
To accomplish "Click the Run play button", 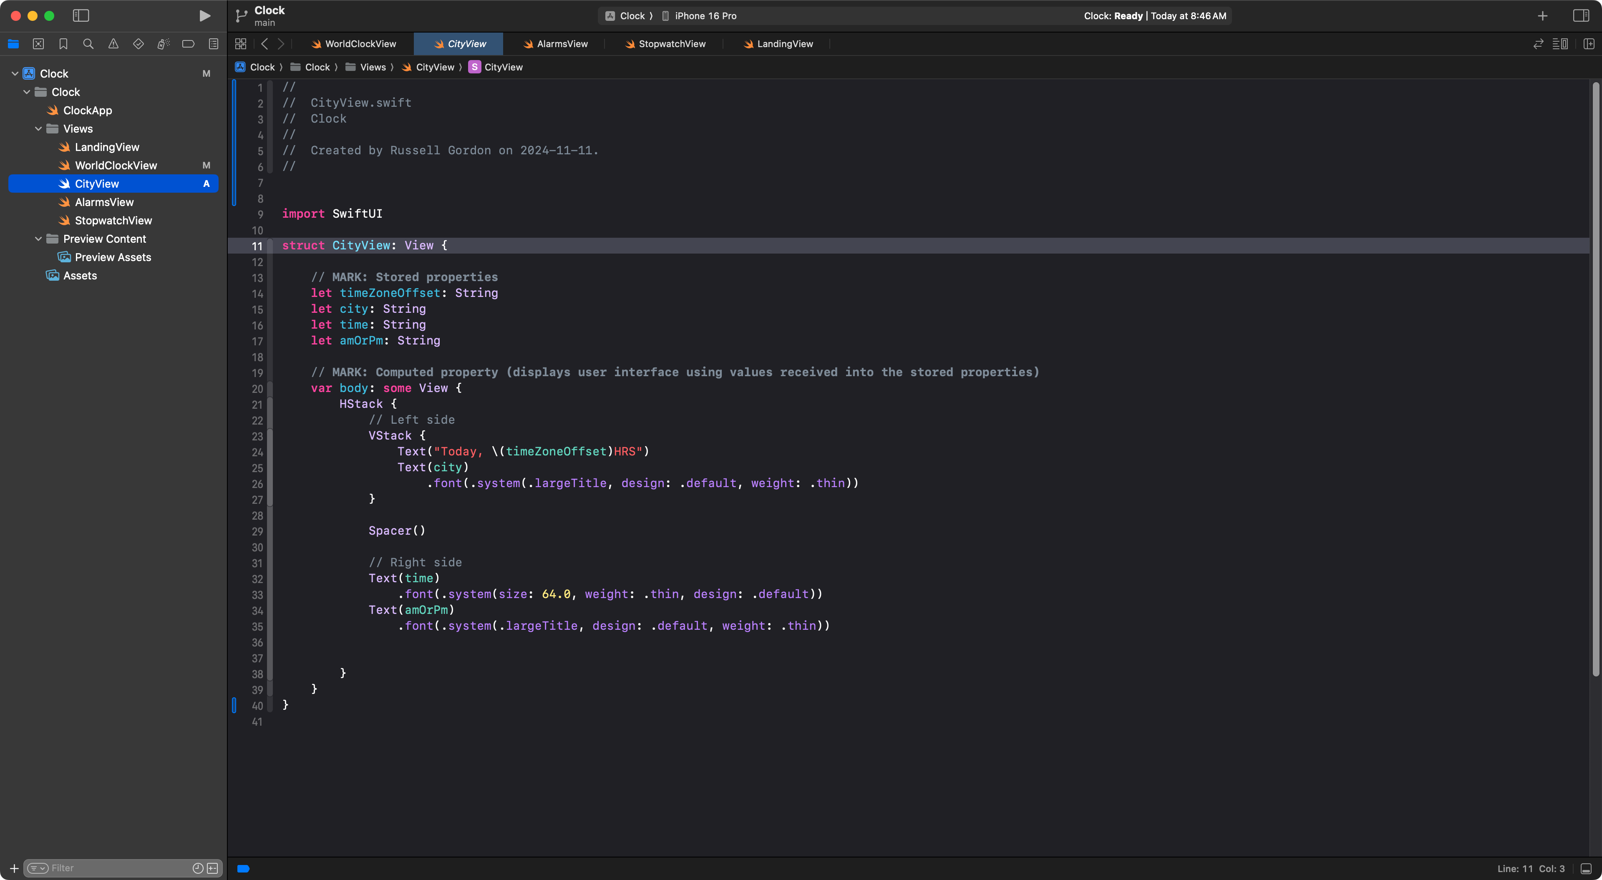I will [x=204, y=15].
